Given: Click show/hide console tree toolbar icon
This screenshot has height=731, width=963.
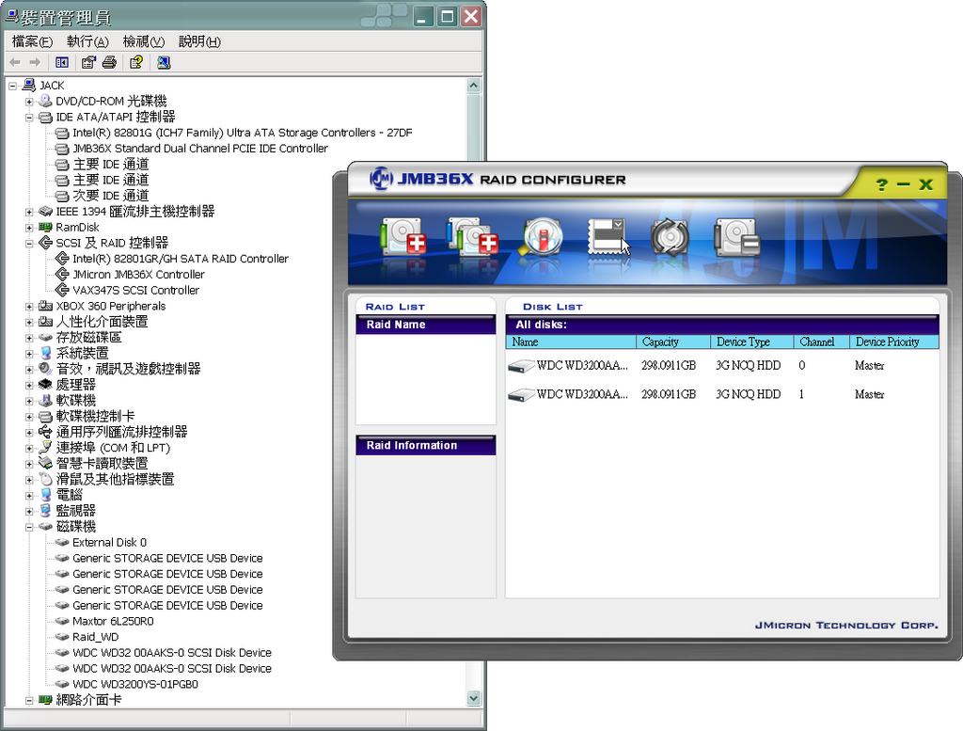Looking at the screenshot, I should point(62,62).
